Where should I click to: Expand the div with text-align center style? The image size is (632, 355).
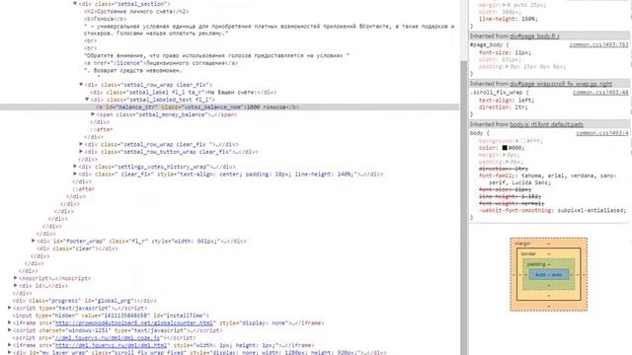click(75, 174)
